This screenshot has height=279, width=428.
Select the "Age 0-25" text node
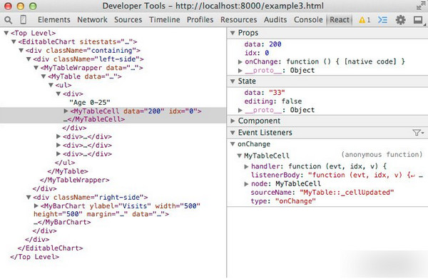[x=90, y=103]
